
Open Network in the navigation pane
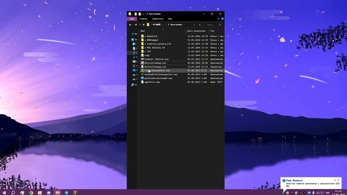coord(133,84)
